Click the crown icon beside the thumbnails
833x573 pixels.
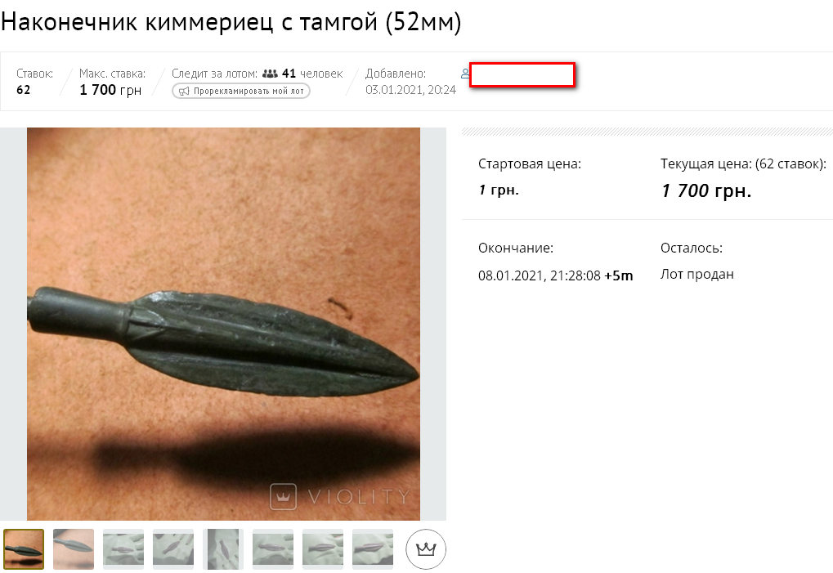pyautogui.click(x=426, y=549)
